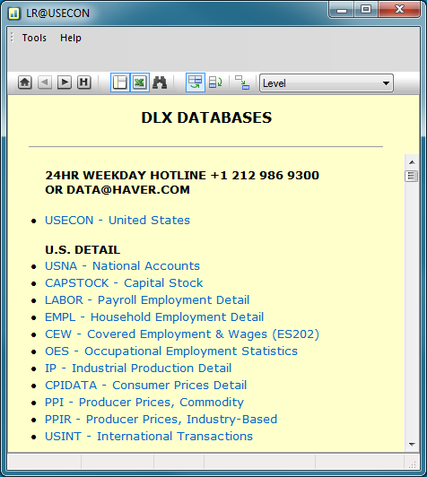
Task: Click the scrollbar up arrow
Action: pos(412,162)
